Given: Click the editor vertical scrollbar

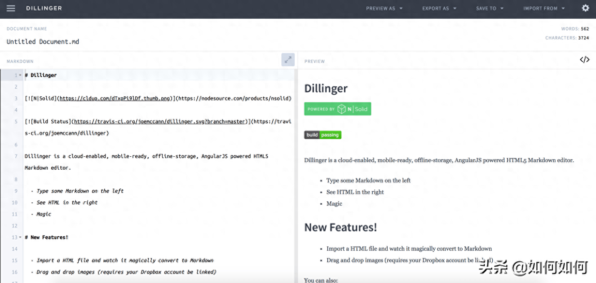Looking at the screenshot, I should tap(296, 175).
